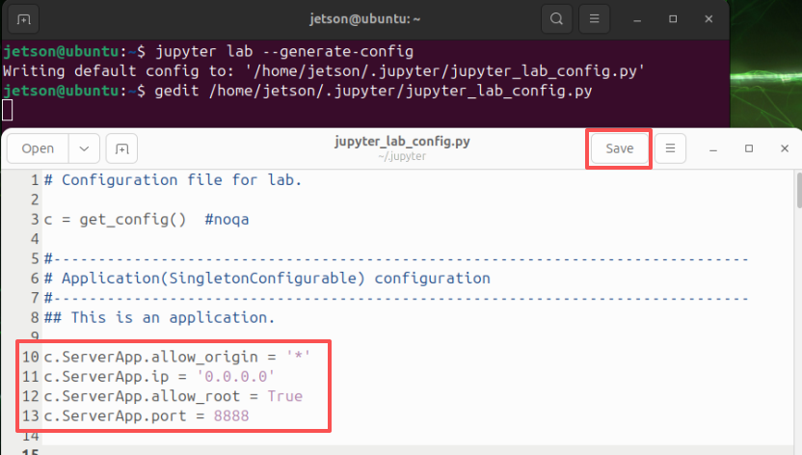This screenshot has width=802, height=455.
Task: Minimize the gedit window
Action: pos(713,148)
